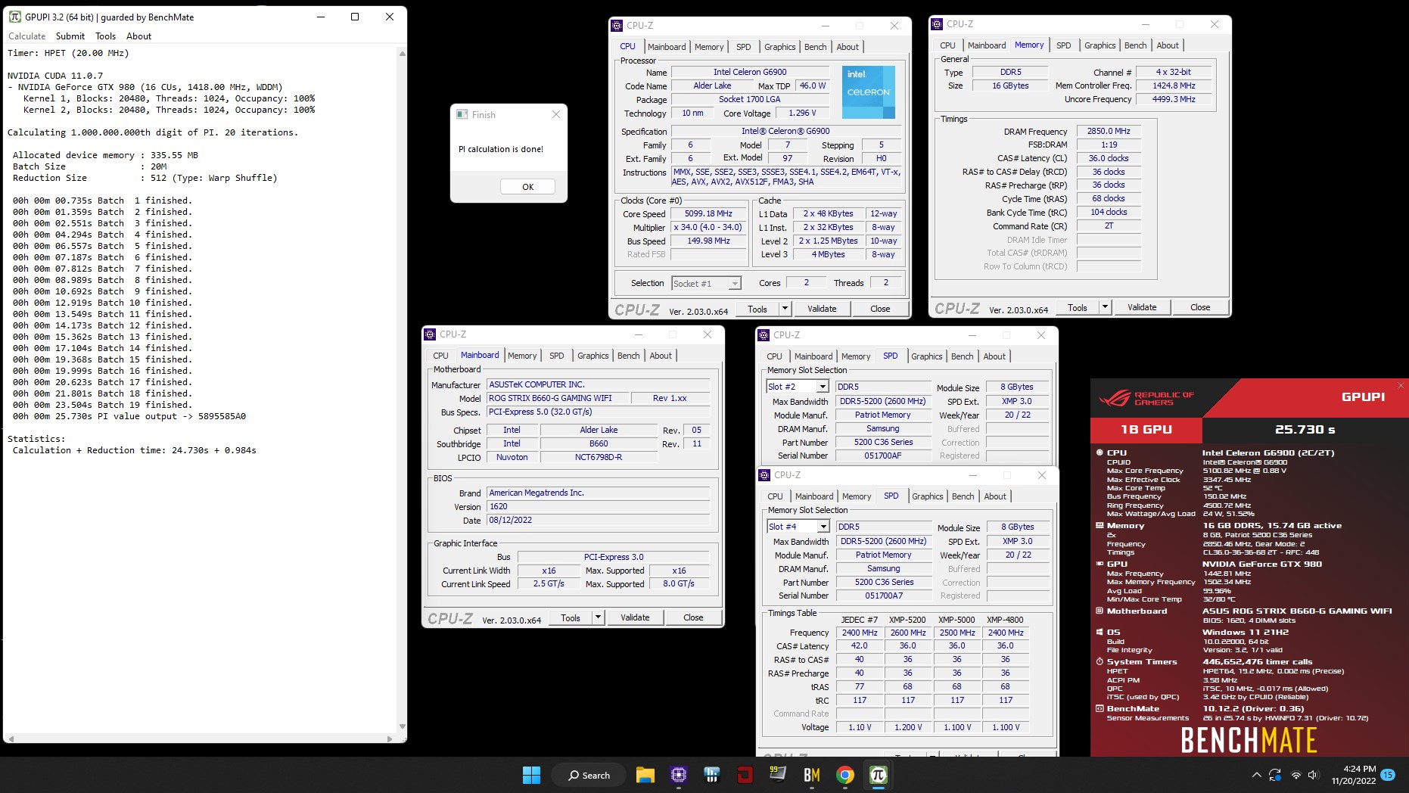This screenshot has width=1409, height=793.
Task: Click the CPU section icon in BenchMate panel
Action: pos(1100,452)
